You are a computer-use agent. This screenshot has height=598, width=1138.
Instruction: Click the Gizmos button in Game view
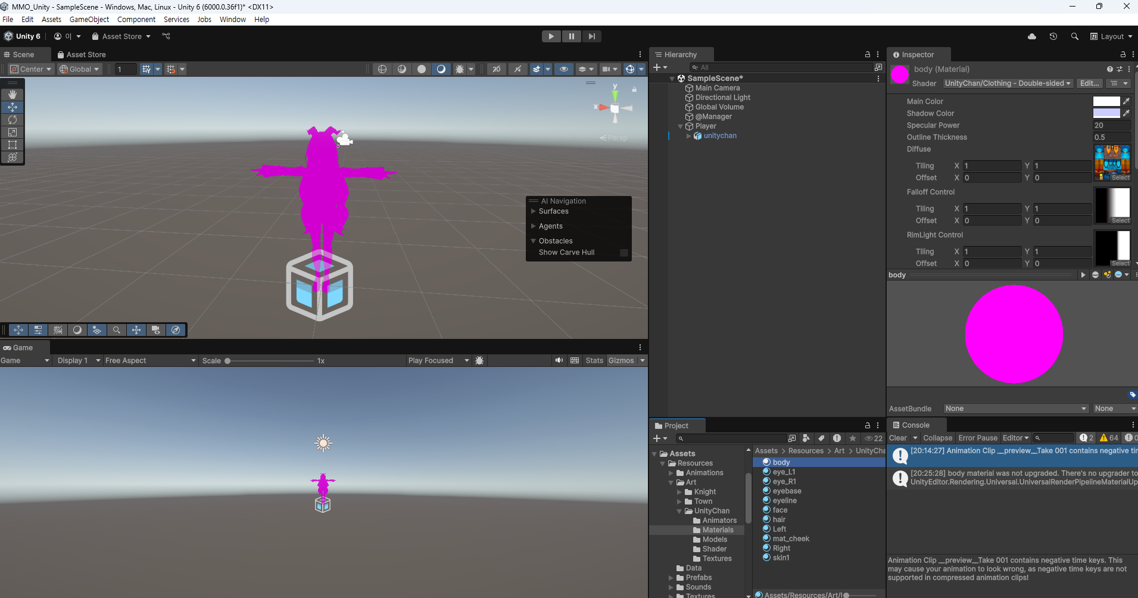(621, 360)
